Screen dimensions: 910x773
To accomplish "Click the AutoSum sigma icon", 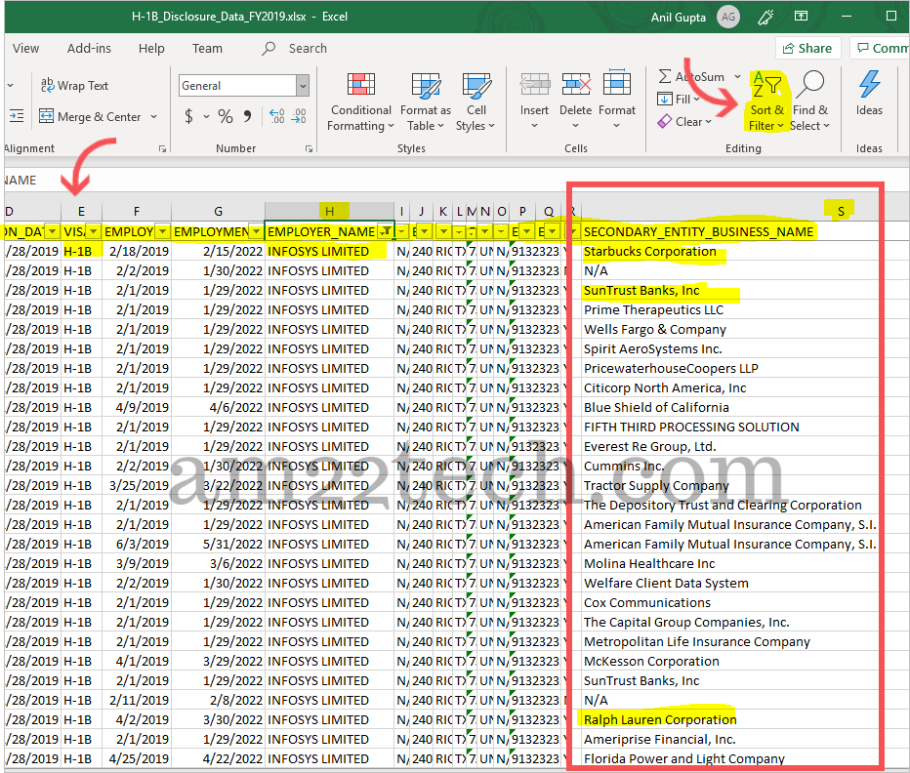I will tap(665, 76).
